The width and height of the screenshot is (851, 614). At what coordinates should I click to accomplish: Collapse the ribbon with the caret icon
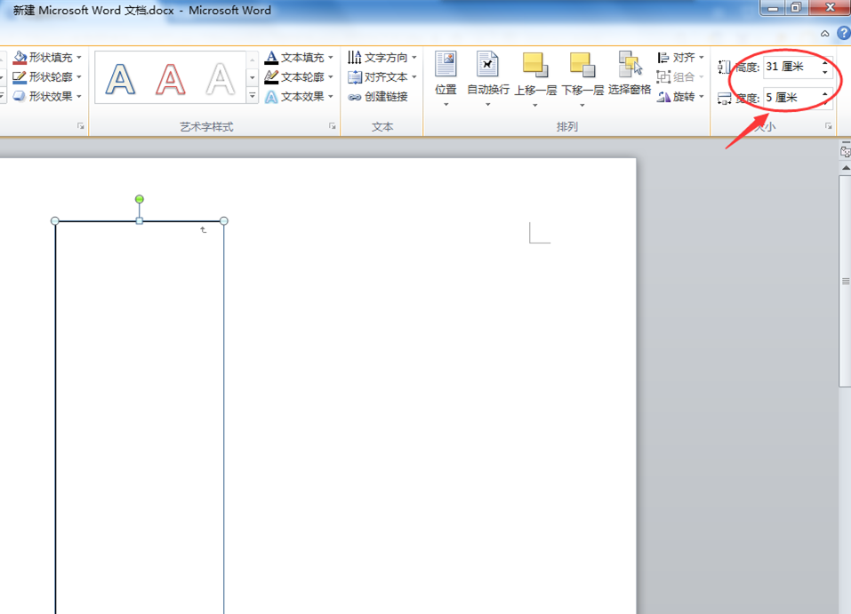[x=825, y=34]
